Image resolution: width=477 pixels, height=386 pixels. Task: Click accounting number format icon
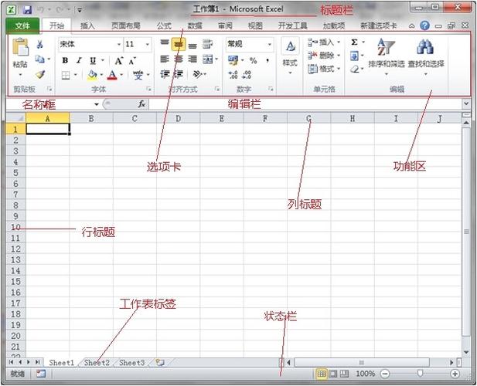(233, 60)
